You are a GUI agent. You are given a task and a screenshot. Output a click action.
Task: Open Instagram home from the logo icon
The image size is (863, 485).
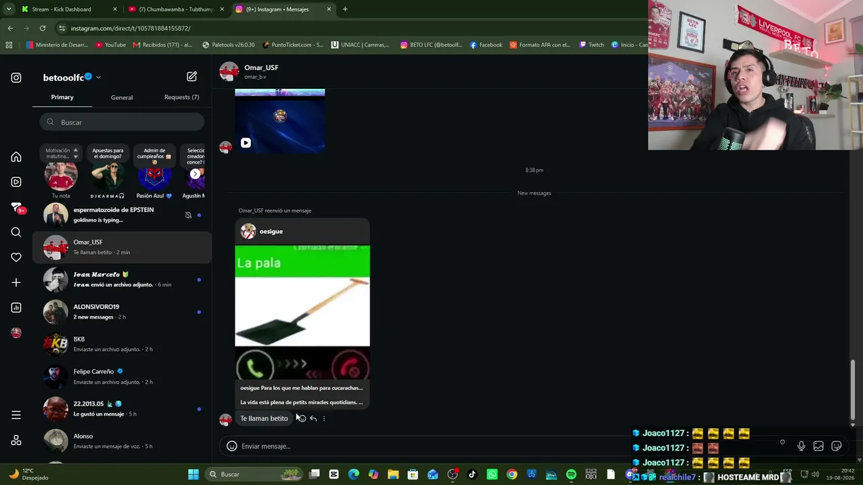click(16, 77)
